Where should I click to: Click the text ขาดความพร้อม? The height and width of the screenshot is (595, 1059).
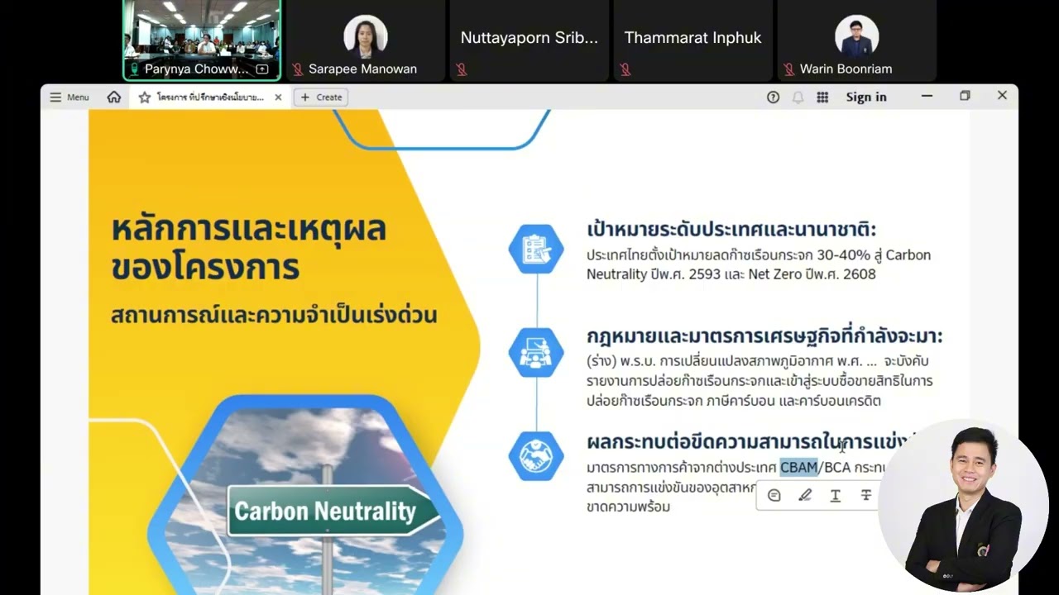(628, 507)
